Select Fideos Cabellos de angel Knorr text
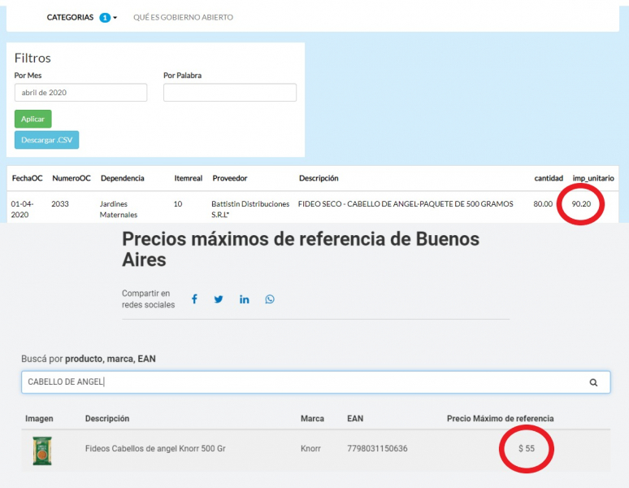This screenshot has height=488, width=629. [155, 449]
